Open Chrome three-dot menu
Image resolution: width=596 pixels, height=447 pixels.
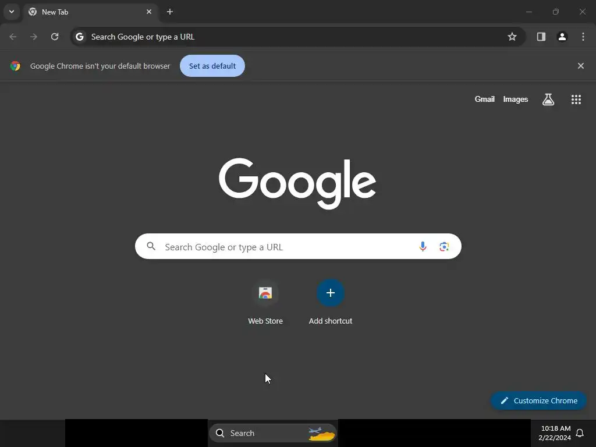583,37
